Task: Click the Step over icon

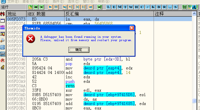Action: coord(71,7)
